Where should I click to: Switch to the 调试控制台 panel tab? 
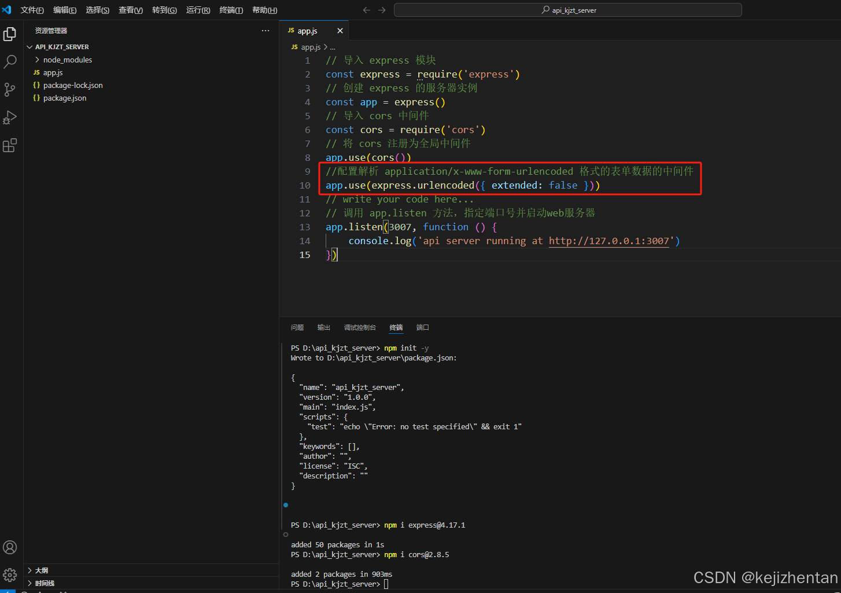(360, 327)
